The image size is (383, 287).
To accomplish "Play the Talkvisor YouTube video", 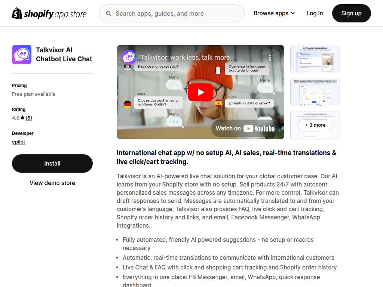I will click(200, 92).
